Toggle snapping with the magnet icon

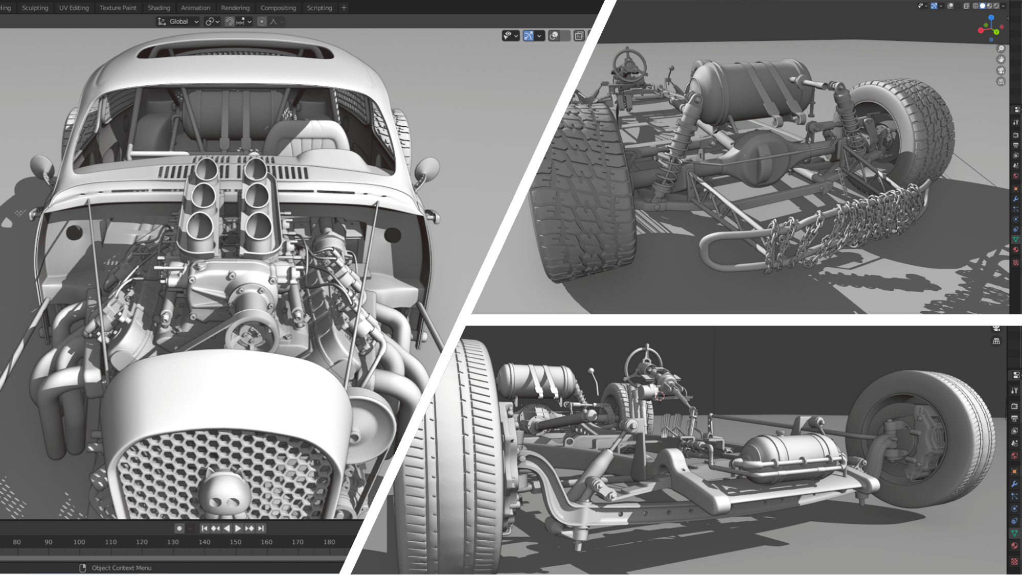pos(230,21)
